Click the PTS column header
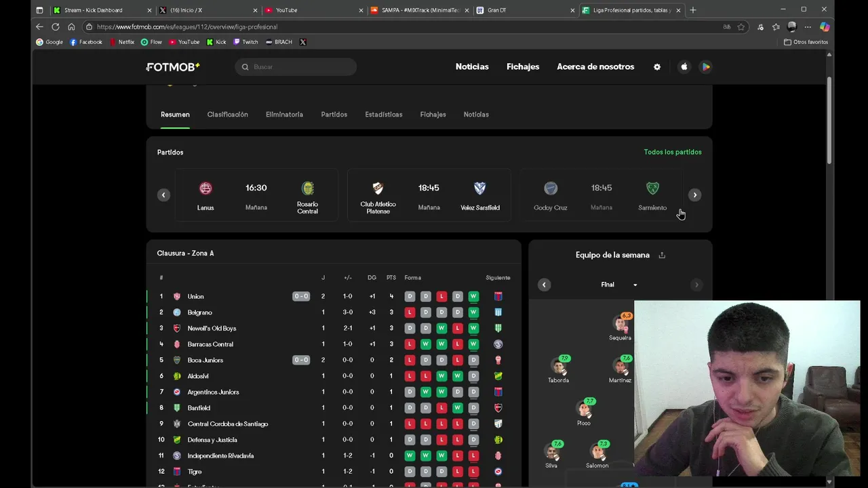The image size is (868, 488). [x=391, y=277]
